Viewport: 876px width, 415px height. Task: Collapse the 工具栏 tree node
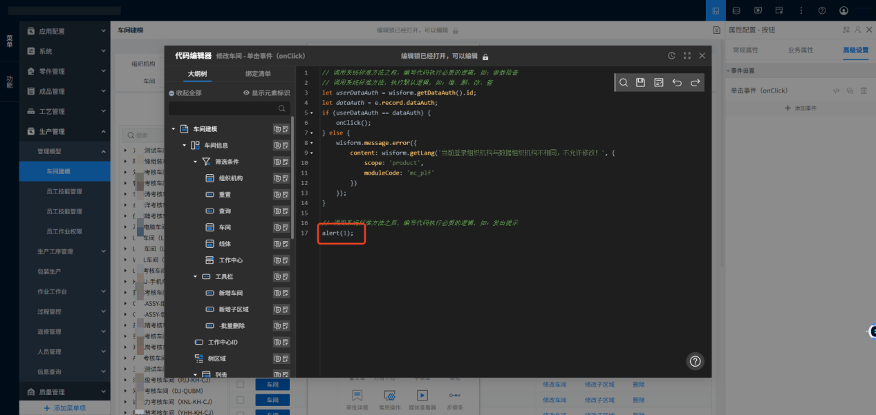coord(196,276)
